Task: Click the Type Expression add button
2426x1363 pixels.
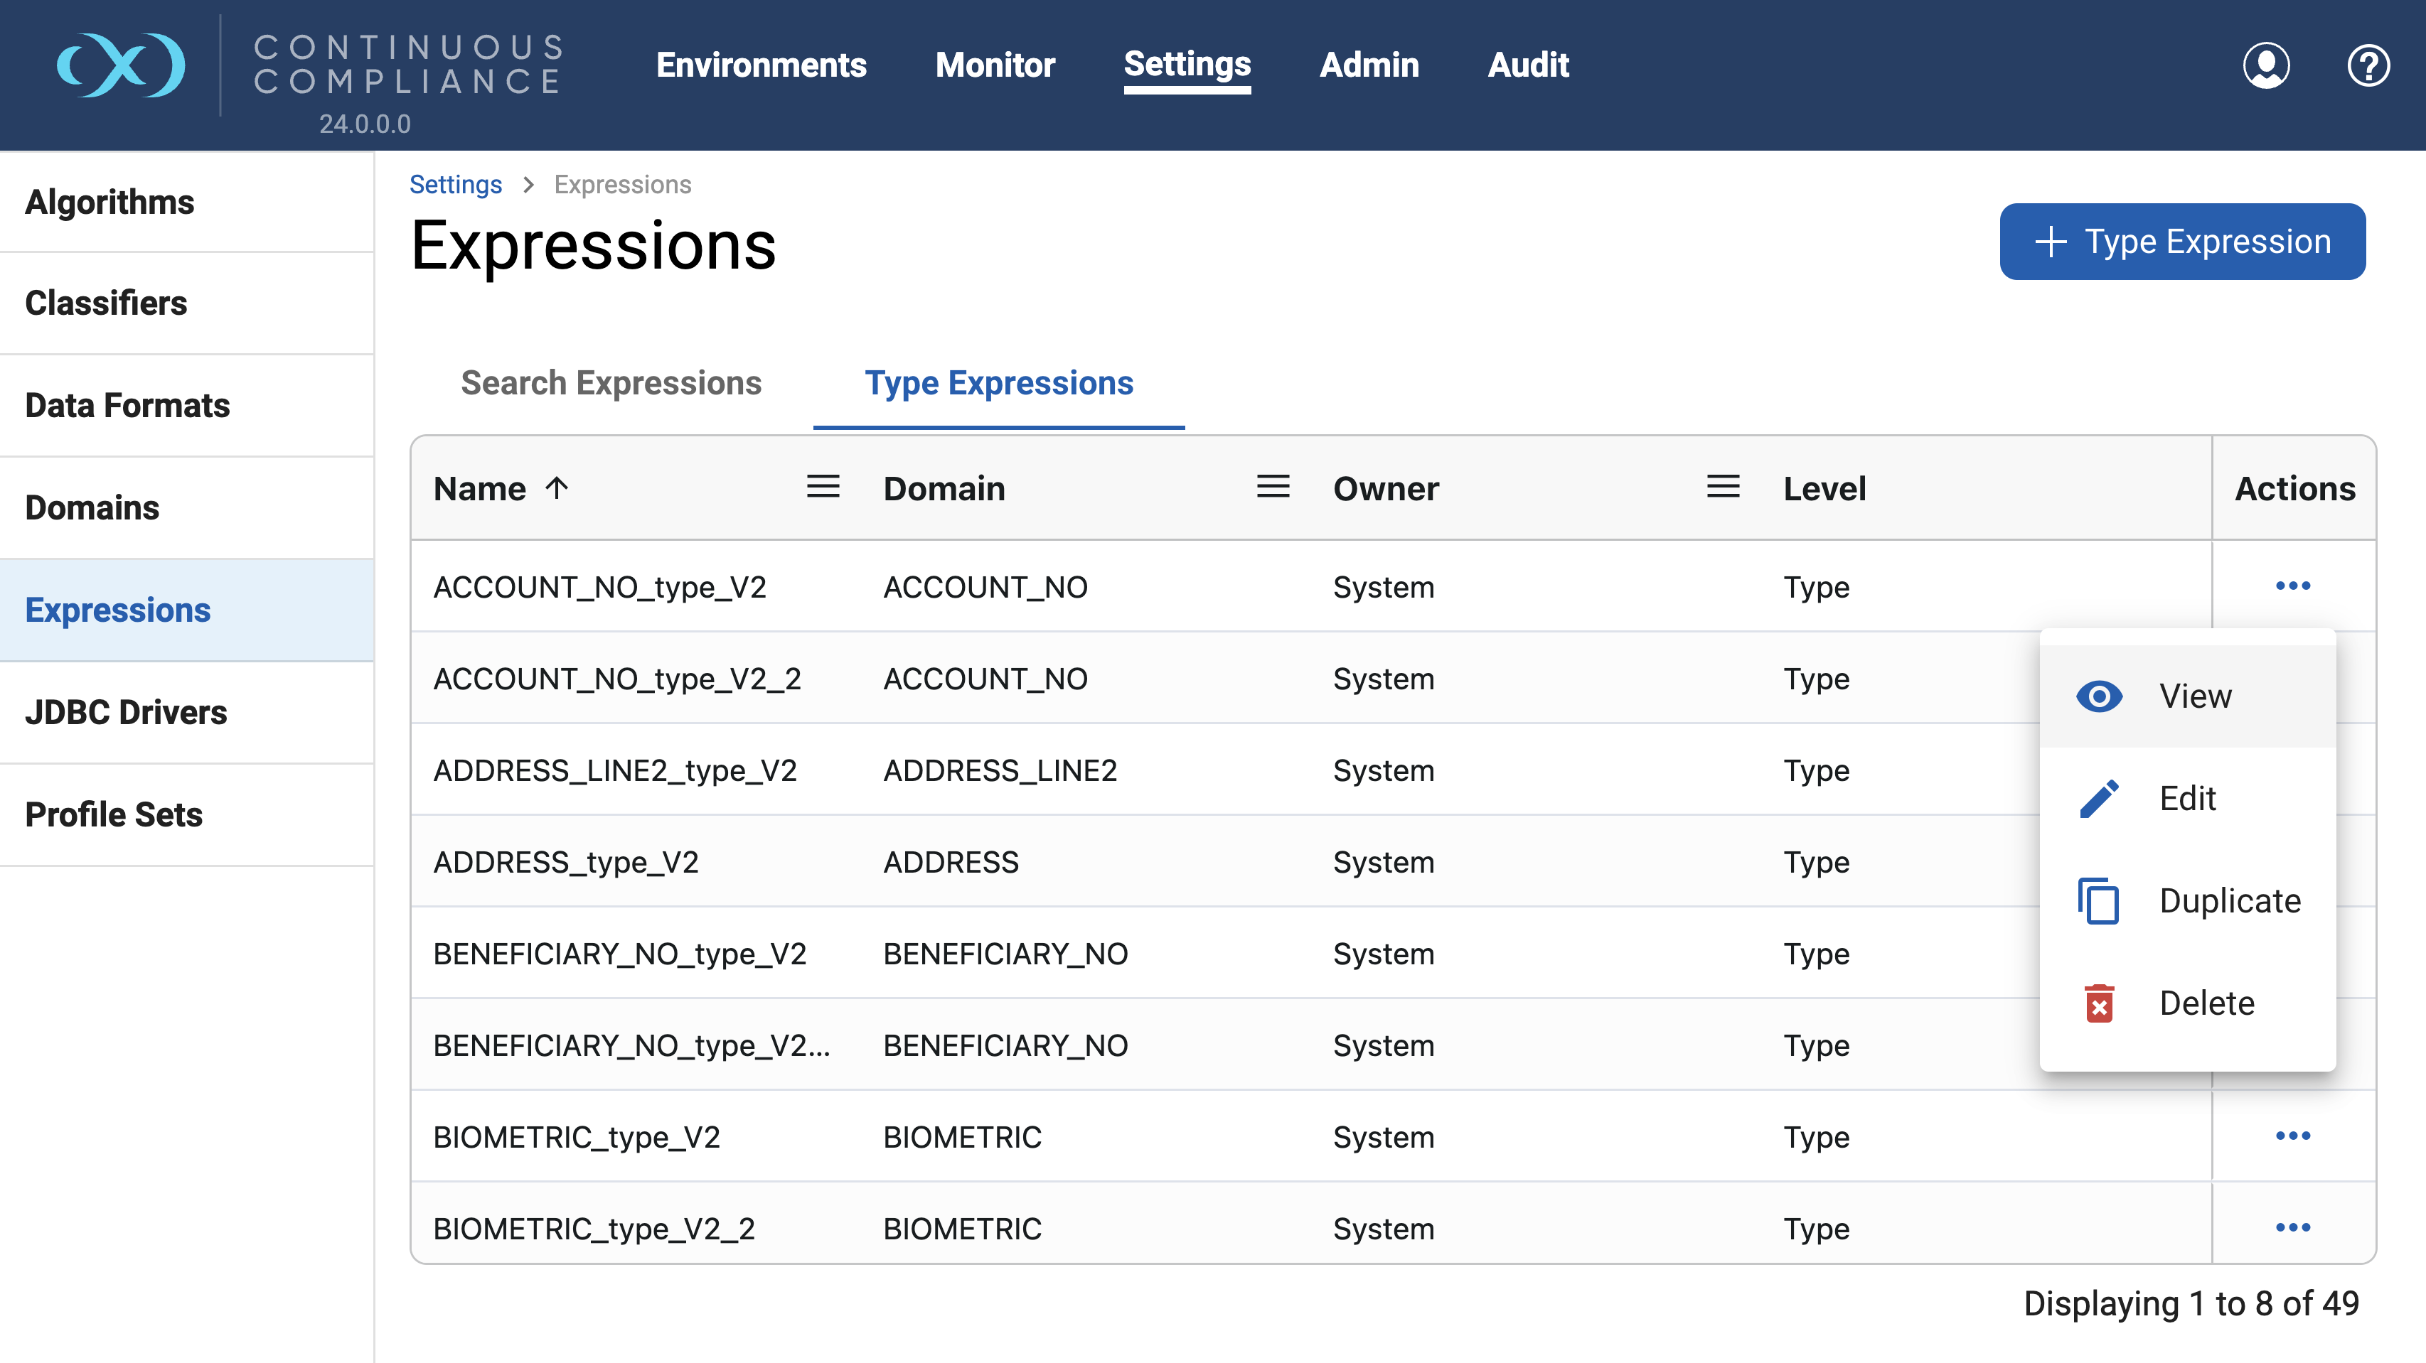Action: pos(2181,242)
